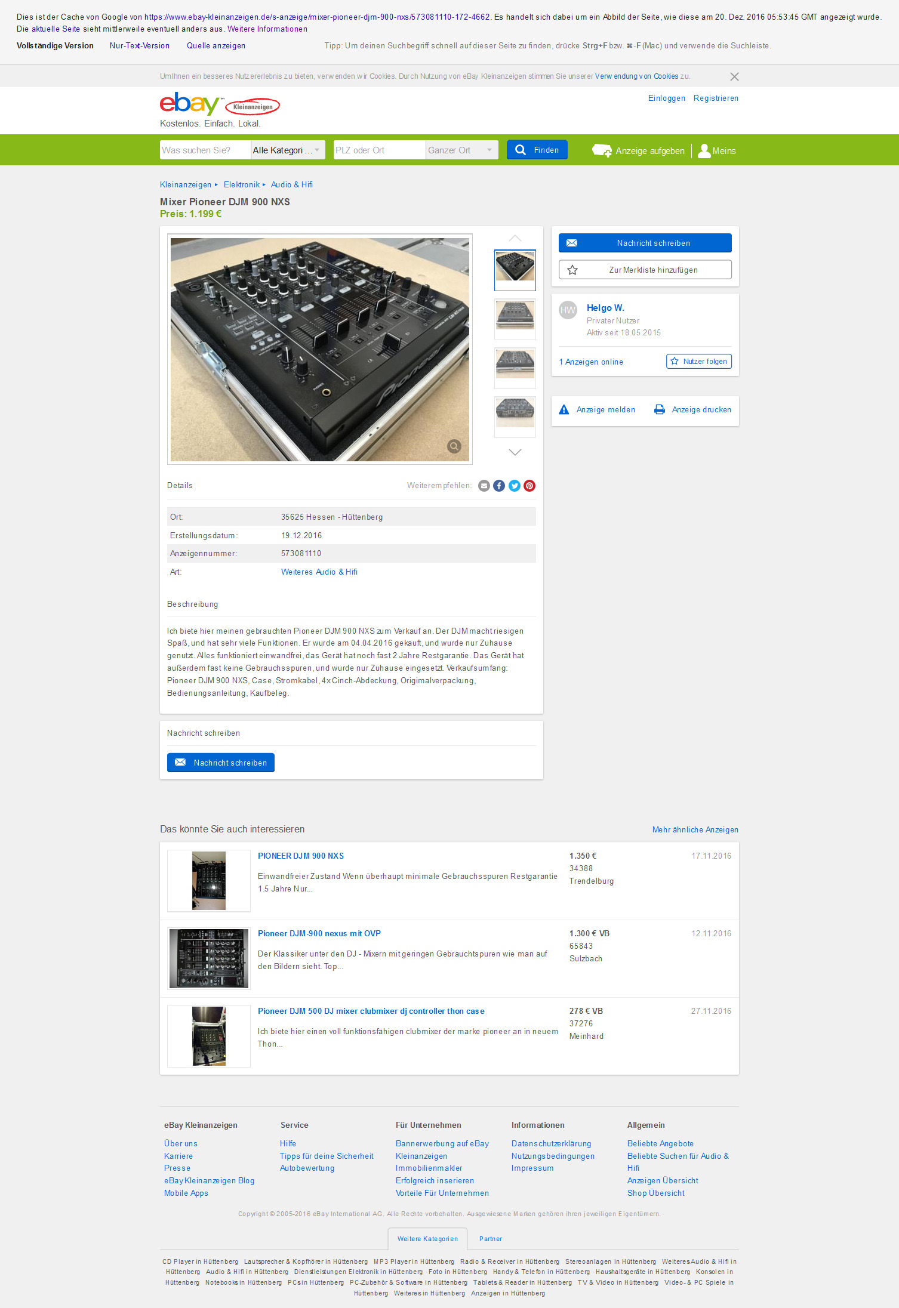The width and height of the screenshot is (899, 1308).
Task: Add ad to Merkliste with star button
Action: click(645, 270)
